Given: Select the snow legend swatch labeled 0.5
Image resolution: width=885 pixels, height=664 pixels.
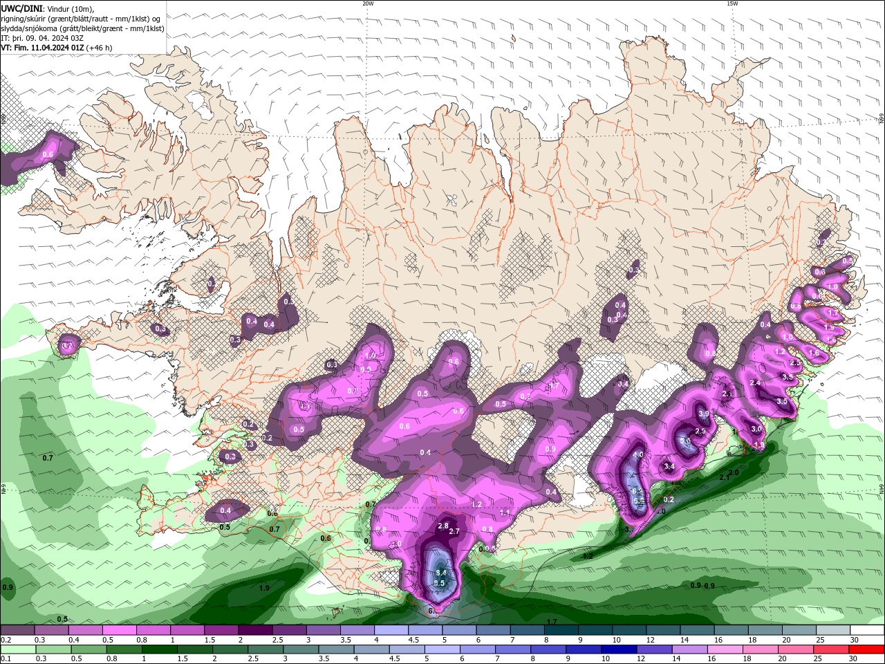Looking at the screenshot, I should click(119, 630).
